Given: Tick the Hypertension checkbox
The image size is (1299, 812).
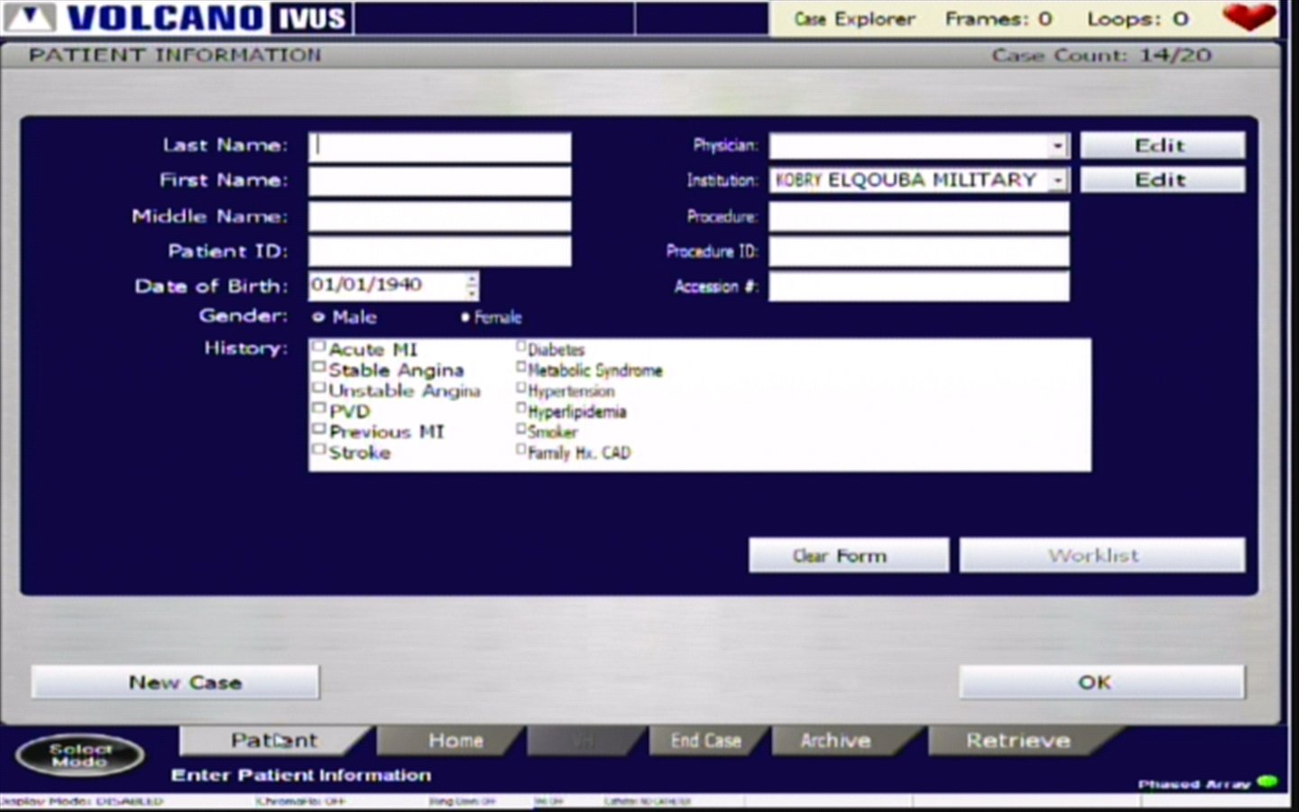Looking at the screenshot, I should click(521, 388).
